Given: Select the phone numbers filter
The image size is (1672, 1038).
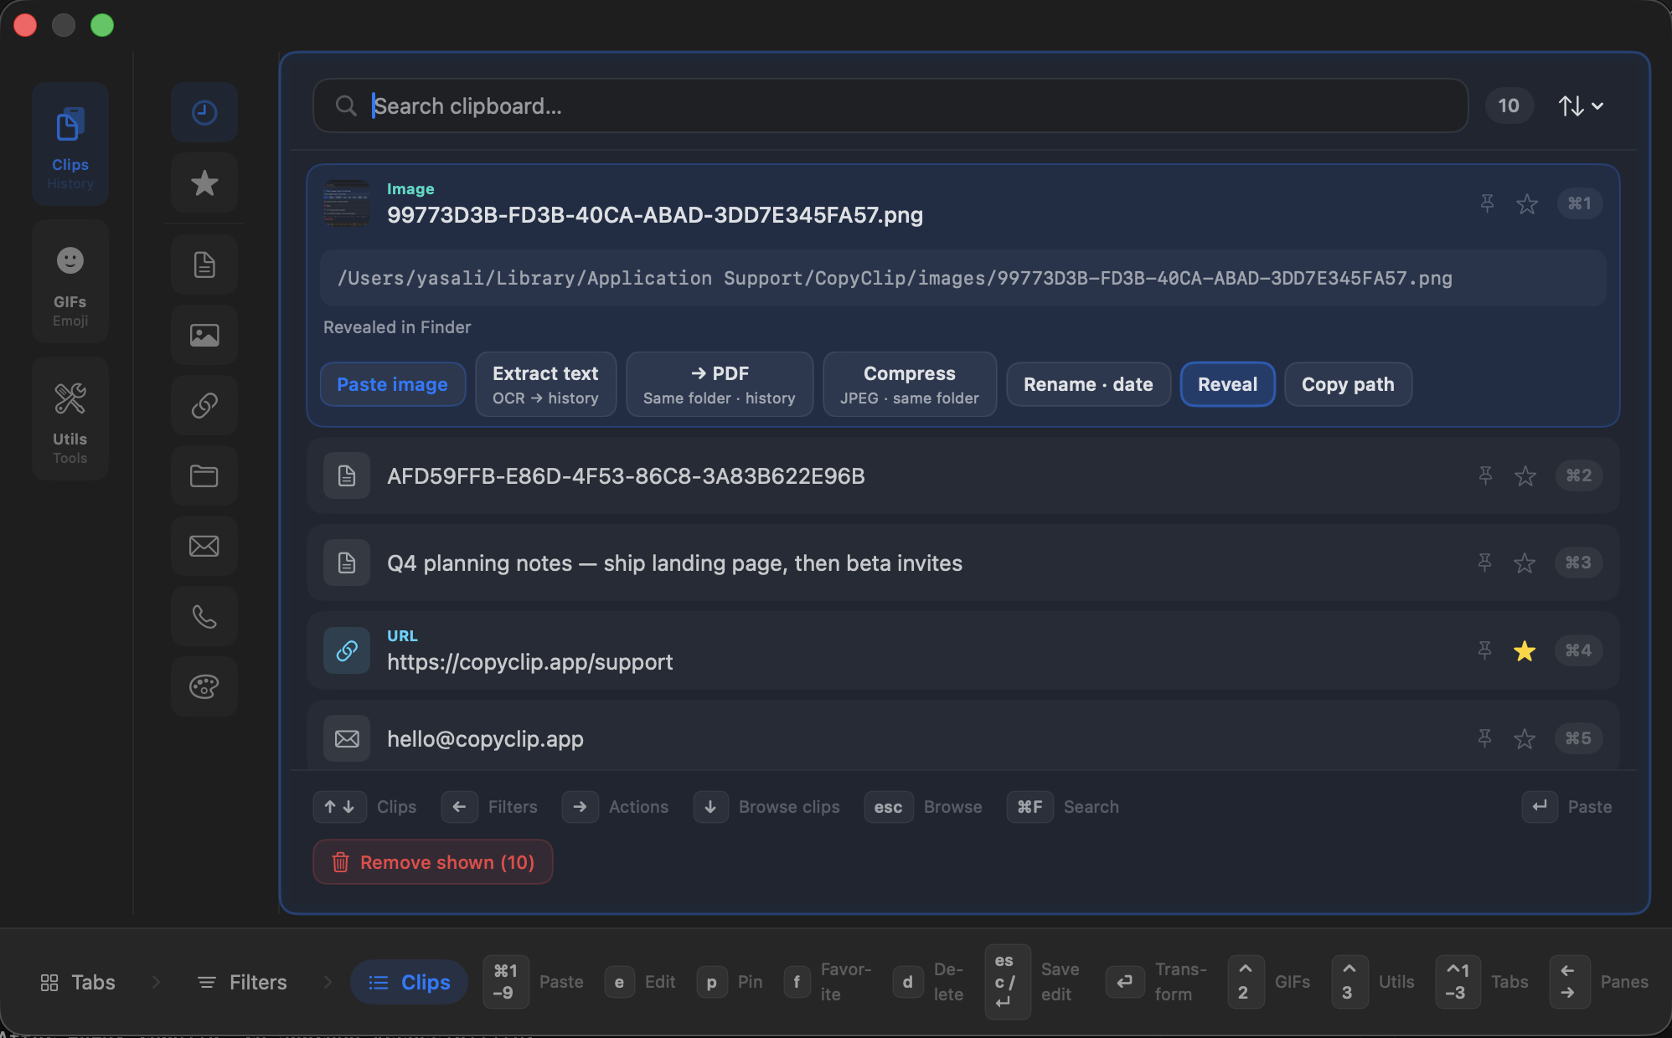Looking at the screenshot, I should 204,617.
